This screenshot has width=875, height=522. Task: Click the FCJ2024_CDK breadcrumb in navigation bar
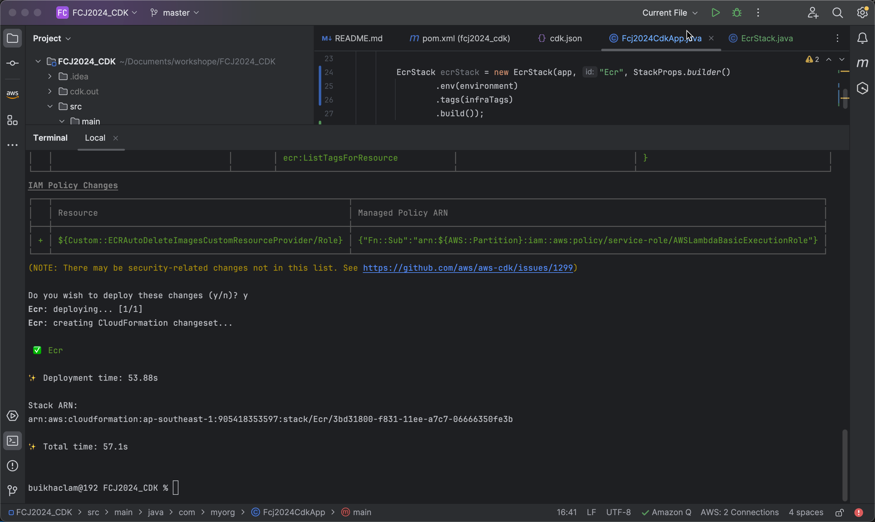tap(40, 513)
